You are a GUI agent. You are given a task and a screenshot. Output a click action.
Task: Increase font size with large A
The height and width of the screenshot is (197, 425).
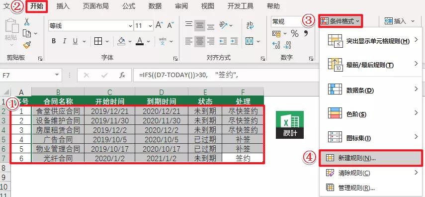tap(159, 25)
